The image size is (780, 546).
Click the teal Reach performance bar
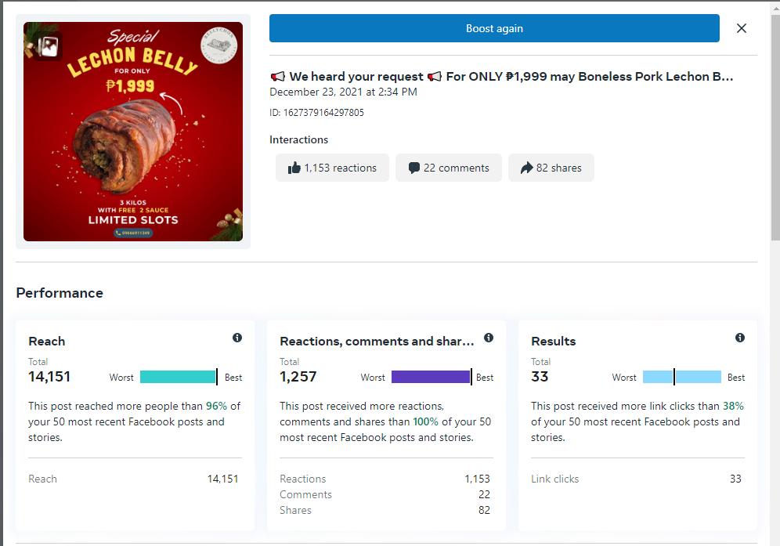pos(178,377)
